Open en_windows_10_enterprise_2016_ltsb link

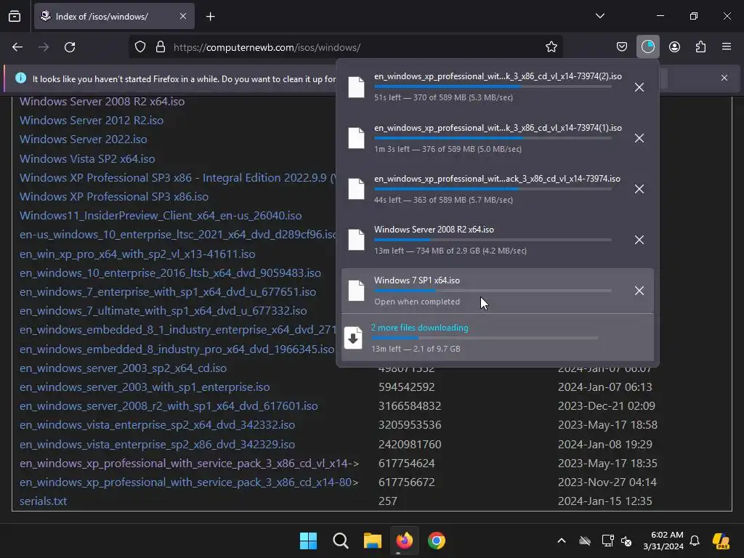tap(170, 273)
